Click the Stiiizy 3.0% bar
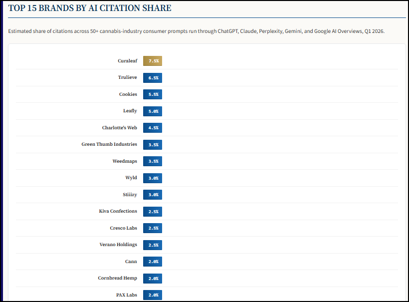This screenshot has width=409, height=302. [153, 195]
